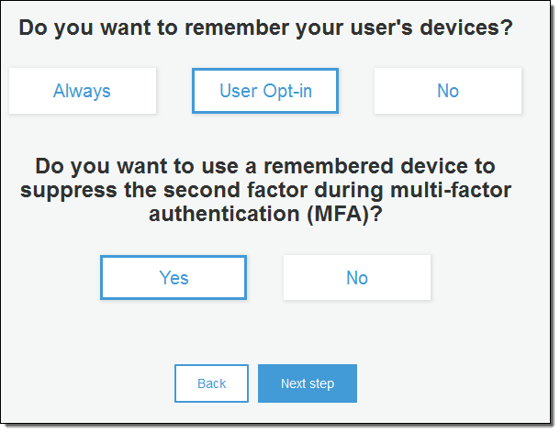Set device remembering to Always
Screen dimensions: 560x433
[82, 91]
